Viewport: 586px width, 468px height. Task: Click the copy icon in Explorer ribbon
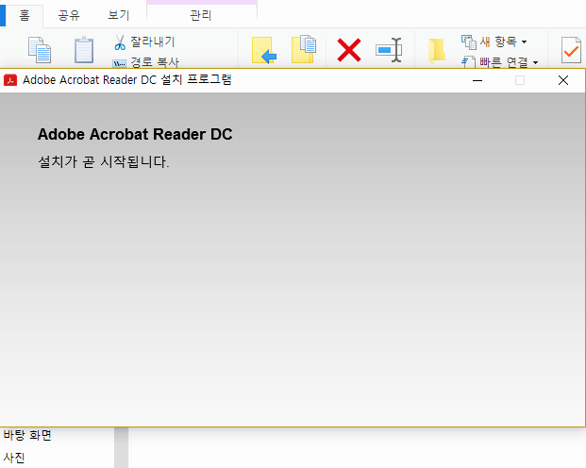pos(40,50)
